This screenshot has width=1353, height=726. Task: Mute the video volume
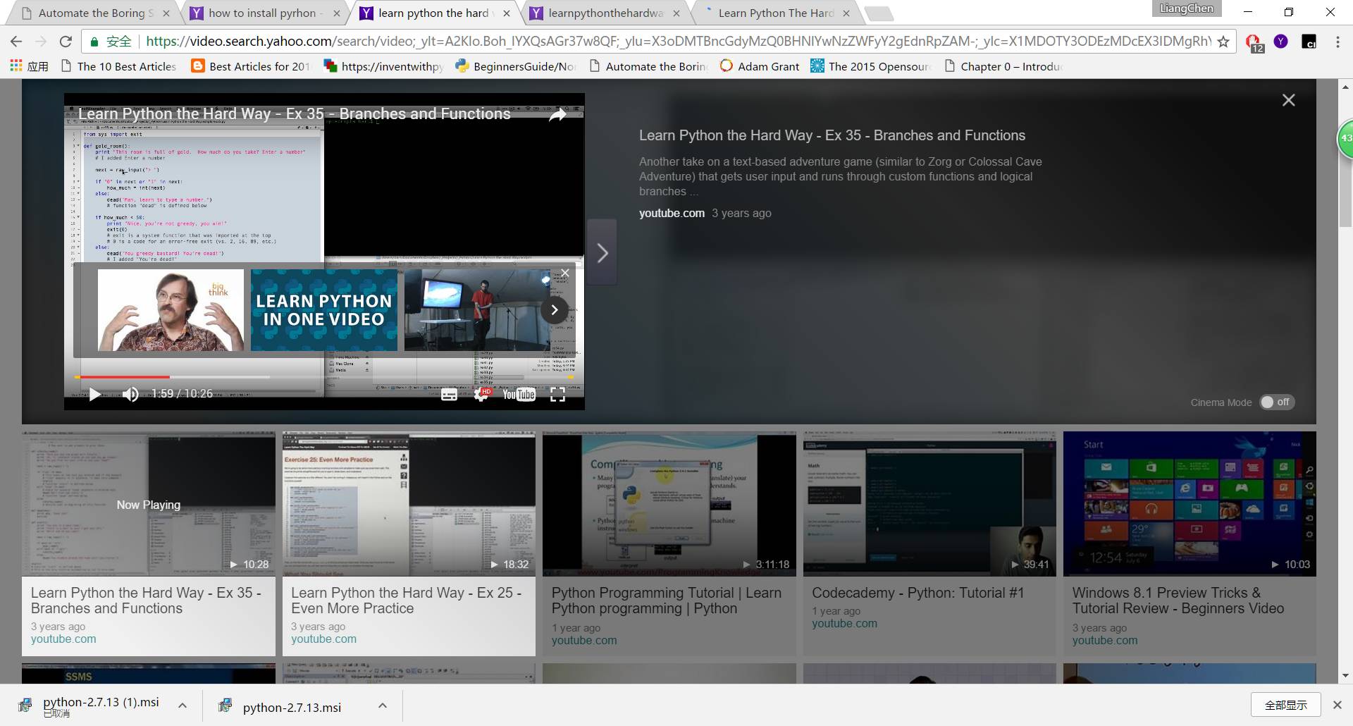tap(130, 394)
